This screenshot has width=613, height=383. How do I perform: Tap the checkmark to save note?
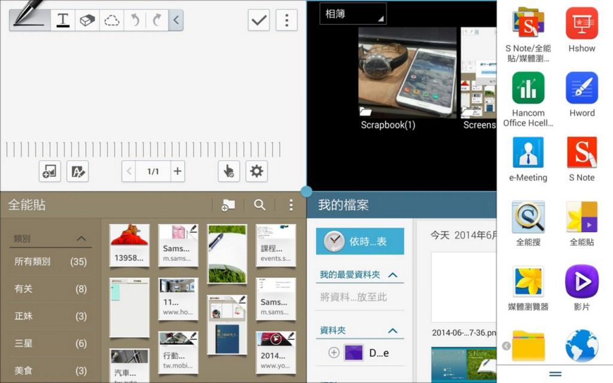tap(259, 20)
